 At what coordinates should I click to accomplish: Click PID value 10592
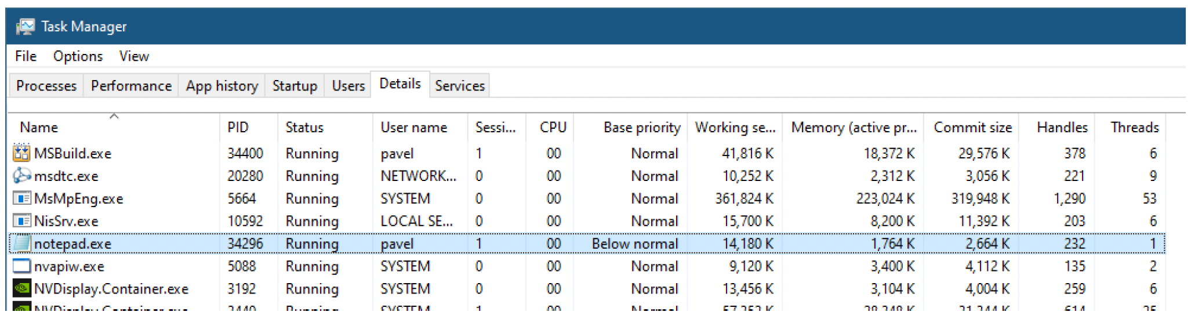245,222
